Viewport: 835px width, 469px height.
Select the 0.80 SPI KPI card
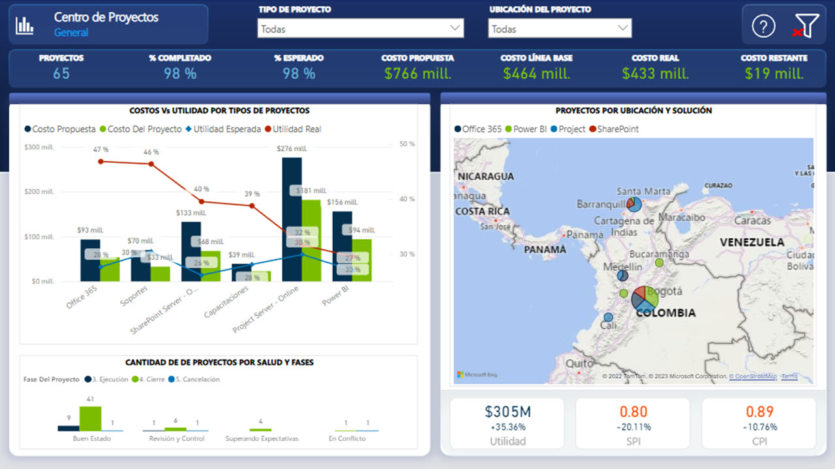click(633, 423)
